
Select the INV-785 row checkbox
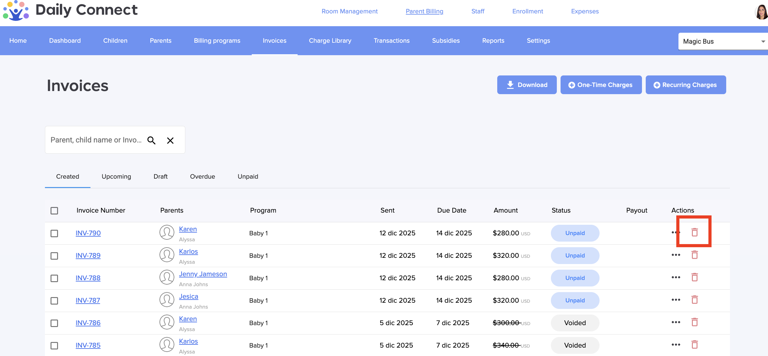pyautogui.click(x=54, y=345)
